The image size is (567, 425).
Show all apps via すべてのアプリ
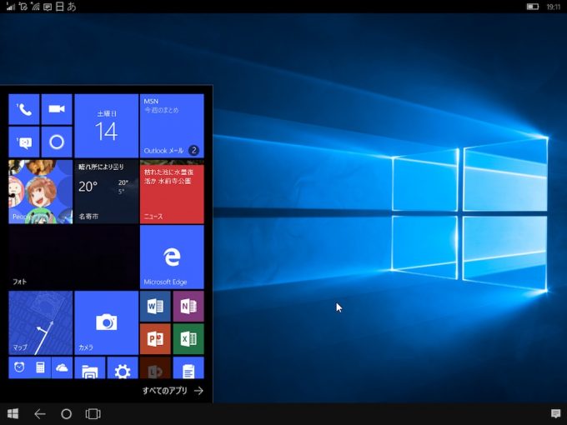point(173,391)
